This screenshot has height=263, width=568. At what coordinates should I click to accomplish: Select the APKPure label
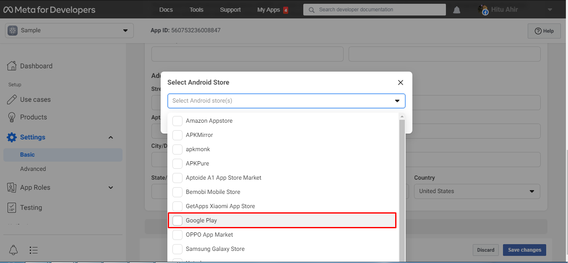click(x=197, y=164)
